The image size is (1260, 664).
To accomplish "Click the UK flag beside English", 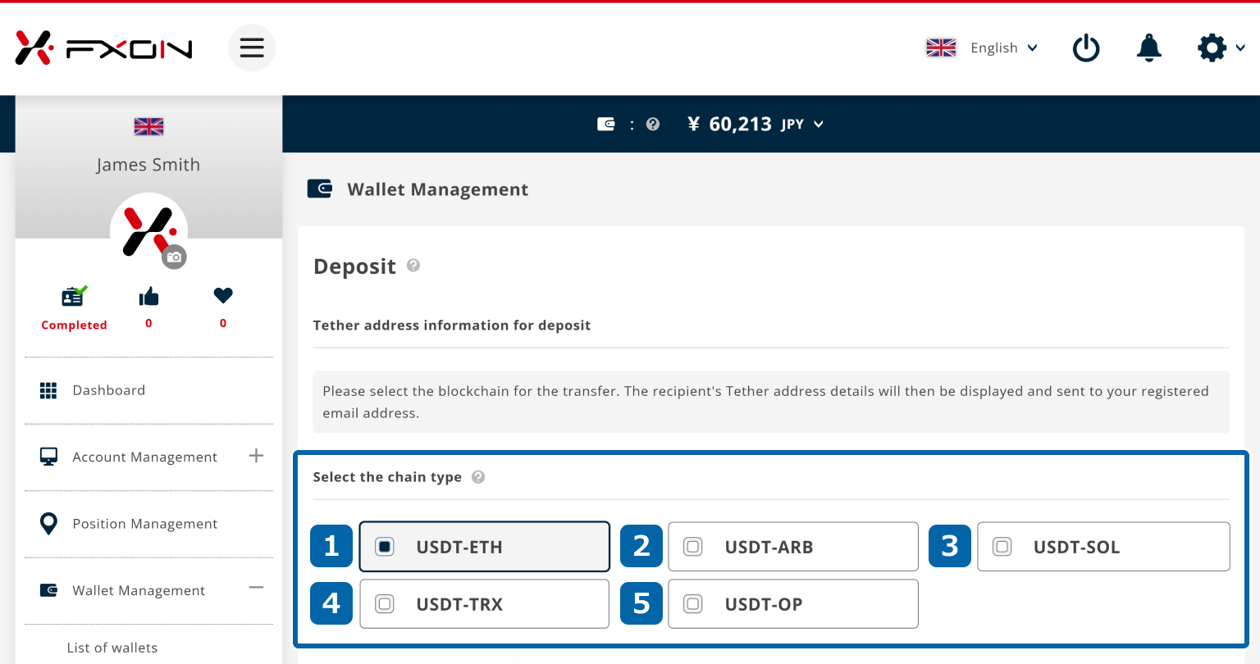I will [x=941, y=48].
